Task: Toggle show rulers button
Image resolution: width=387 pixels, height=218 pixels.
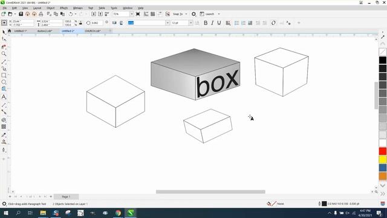Action: click(x=146, y=14)
